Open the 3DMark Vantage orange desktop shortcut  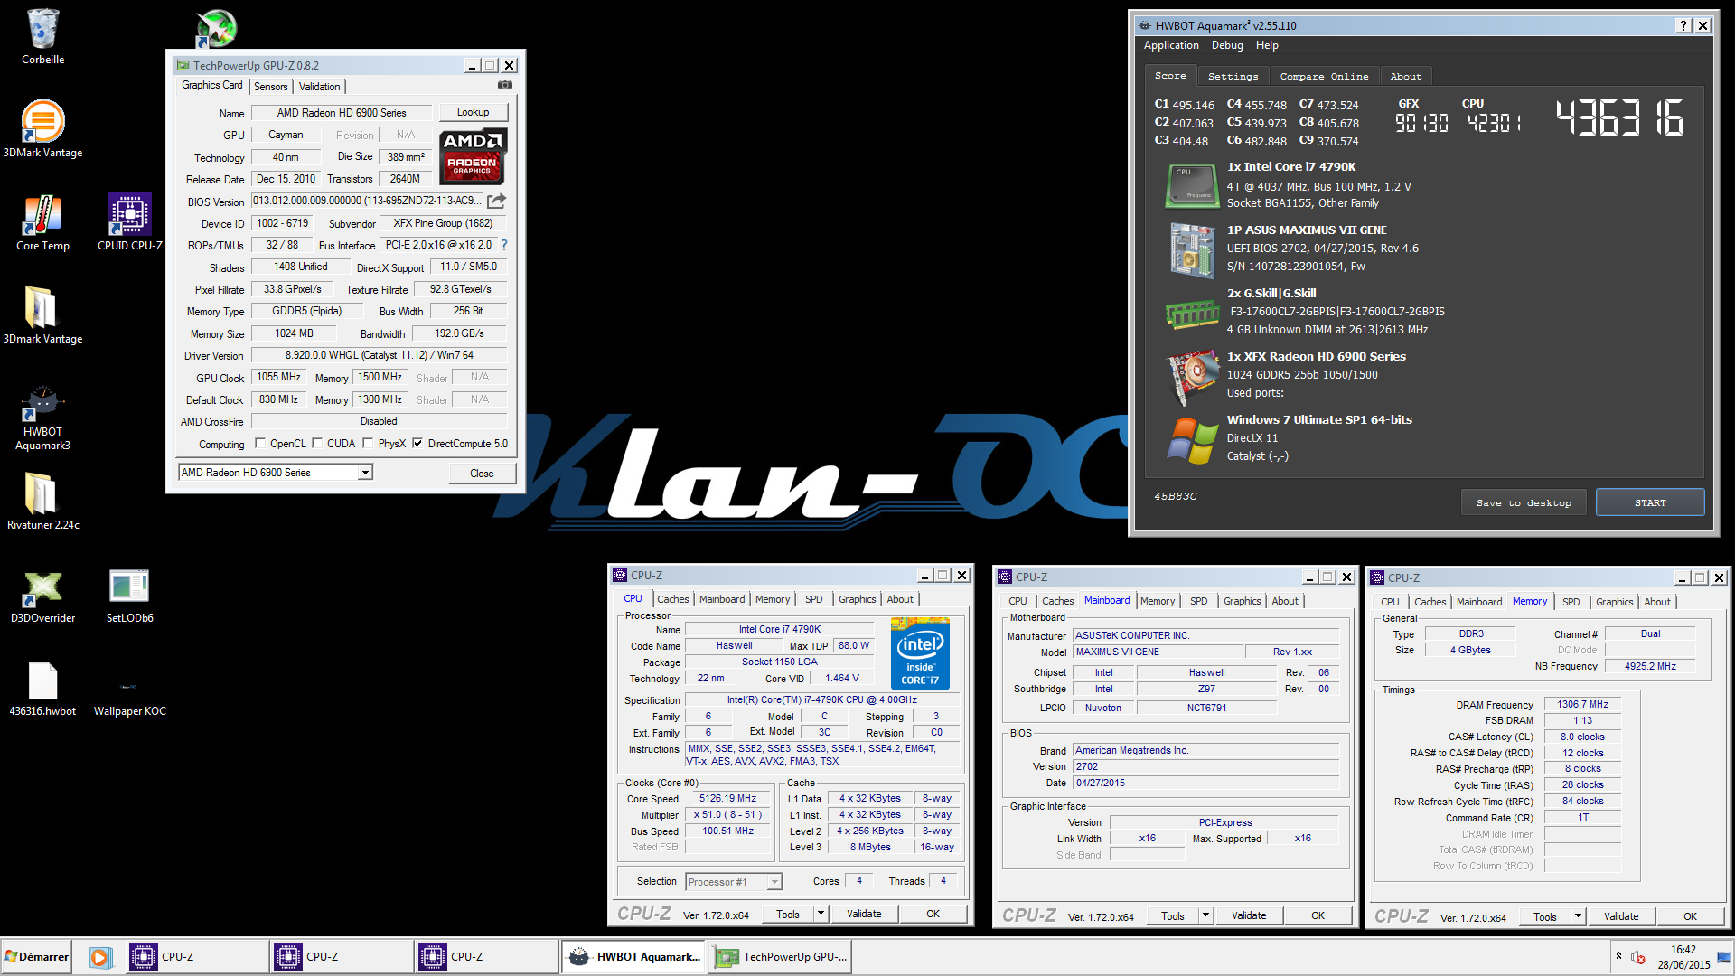pyautogui.click(x=42, y=128)
